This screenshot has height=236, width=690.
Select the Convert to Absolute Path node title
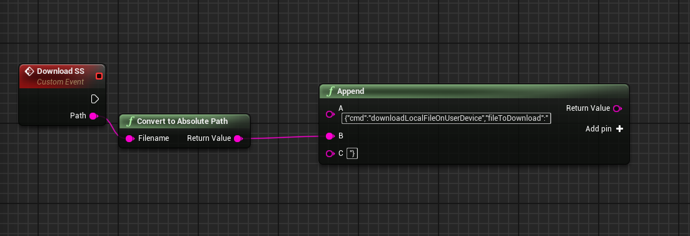[182, 121]
